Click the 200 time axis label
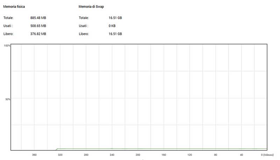This screenshot has width=280, height=160. point(138,154)
